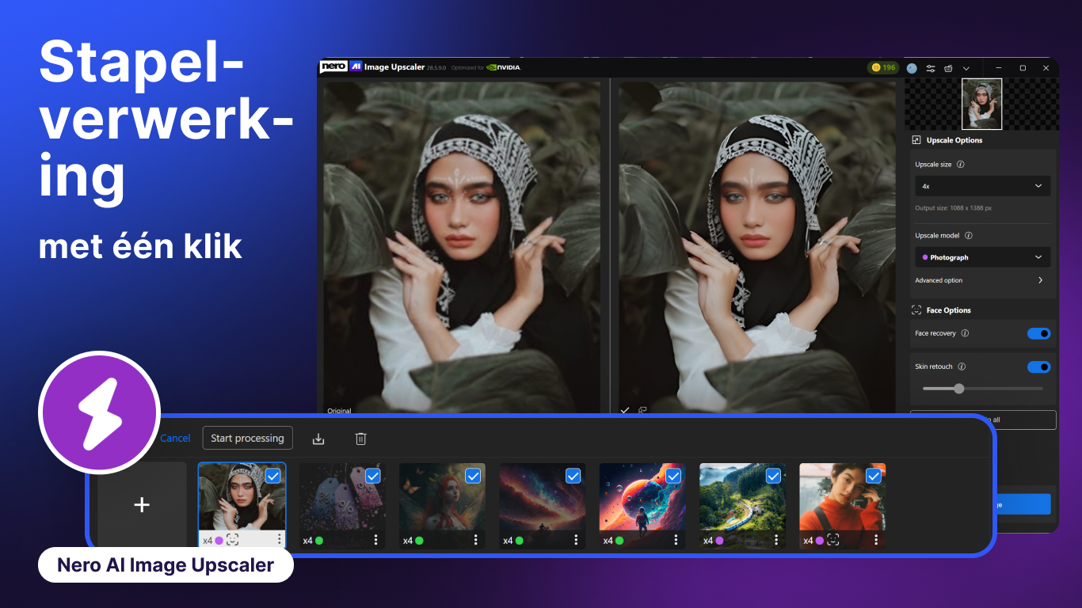
Task: Close the Image Upscaler window
Action: coord(1046,68)
